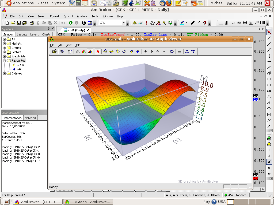Image resolution: width=274 pixels, height=205 pixels.
Task: Click CPK (Daily) chart tab
Action: 77,30
